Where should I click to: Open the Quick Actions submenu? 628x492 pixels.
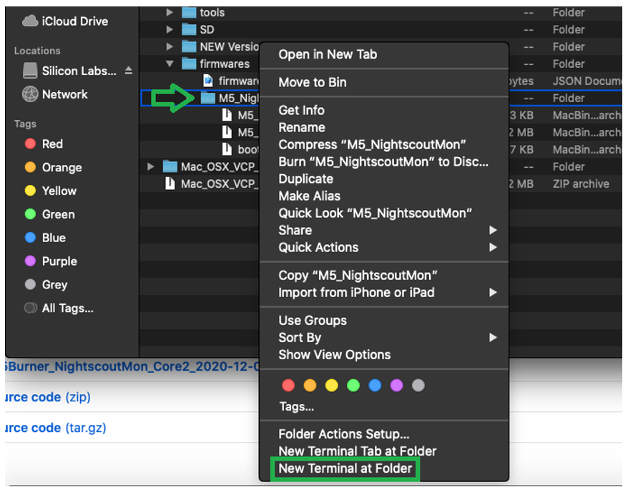click(384, 248)
